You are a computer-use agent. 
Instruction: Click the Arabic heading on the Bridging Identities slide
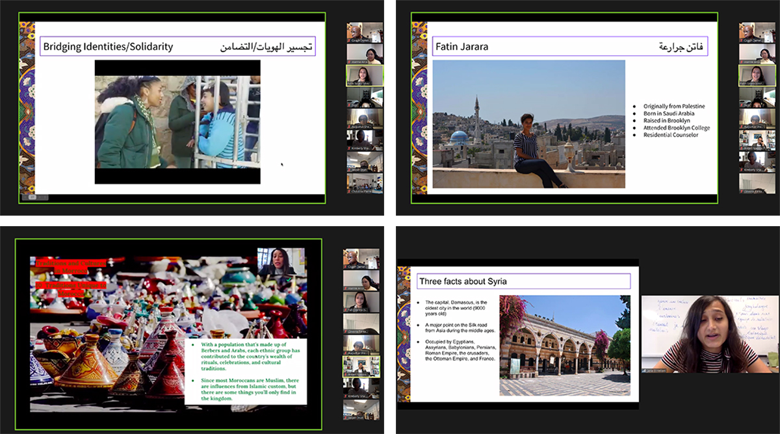pos(266,47)
